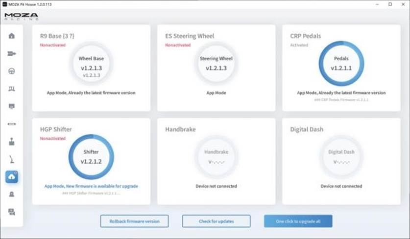Click 'Device not connected' under Digital Dash
This screenshot has width=410, height=239.
[341, 186]
